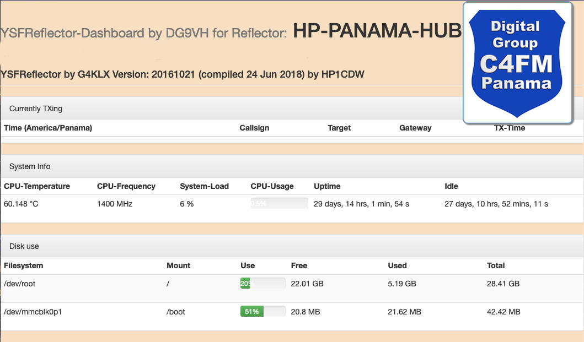Click the /dev/root 20% usage bar

click(x=262, y=284)
